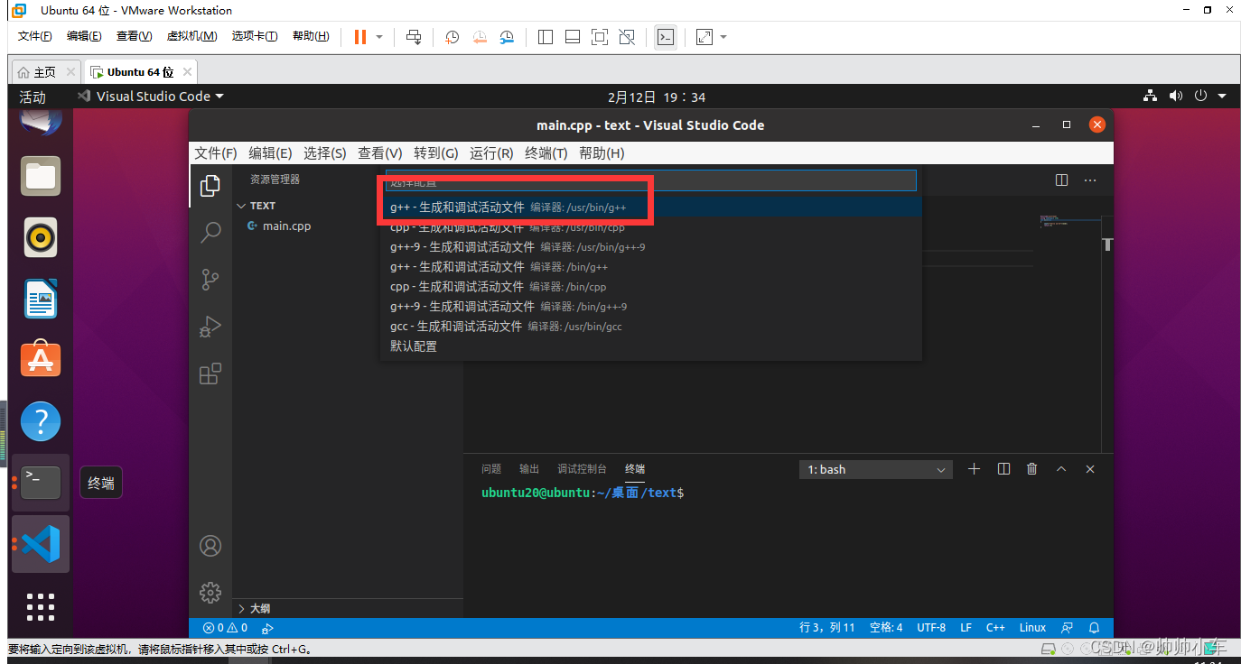Select gcc config with compiler /usr/bin/gcc
Screen dimensions: 1241x664
click(650, 327)
